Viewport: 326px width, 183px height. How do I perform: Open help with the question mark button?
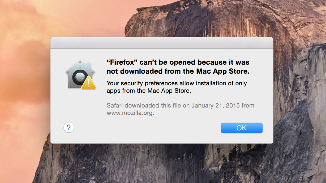tap(69, 128)
